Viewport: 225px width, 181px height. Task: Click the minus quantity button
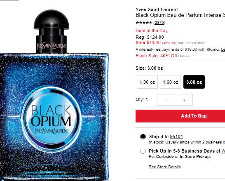166,100
